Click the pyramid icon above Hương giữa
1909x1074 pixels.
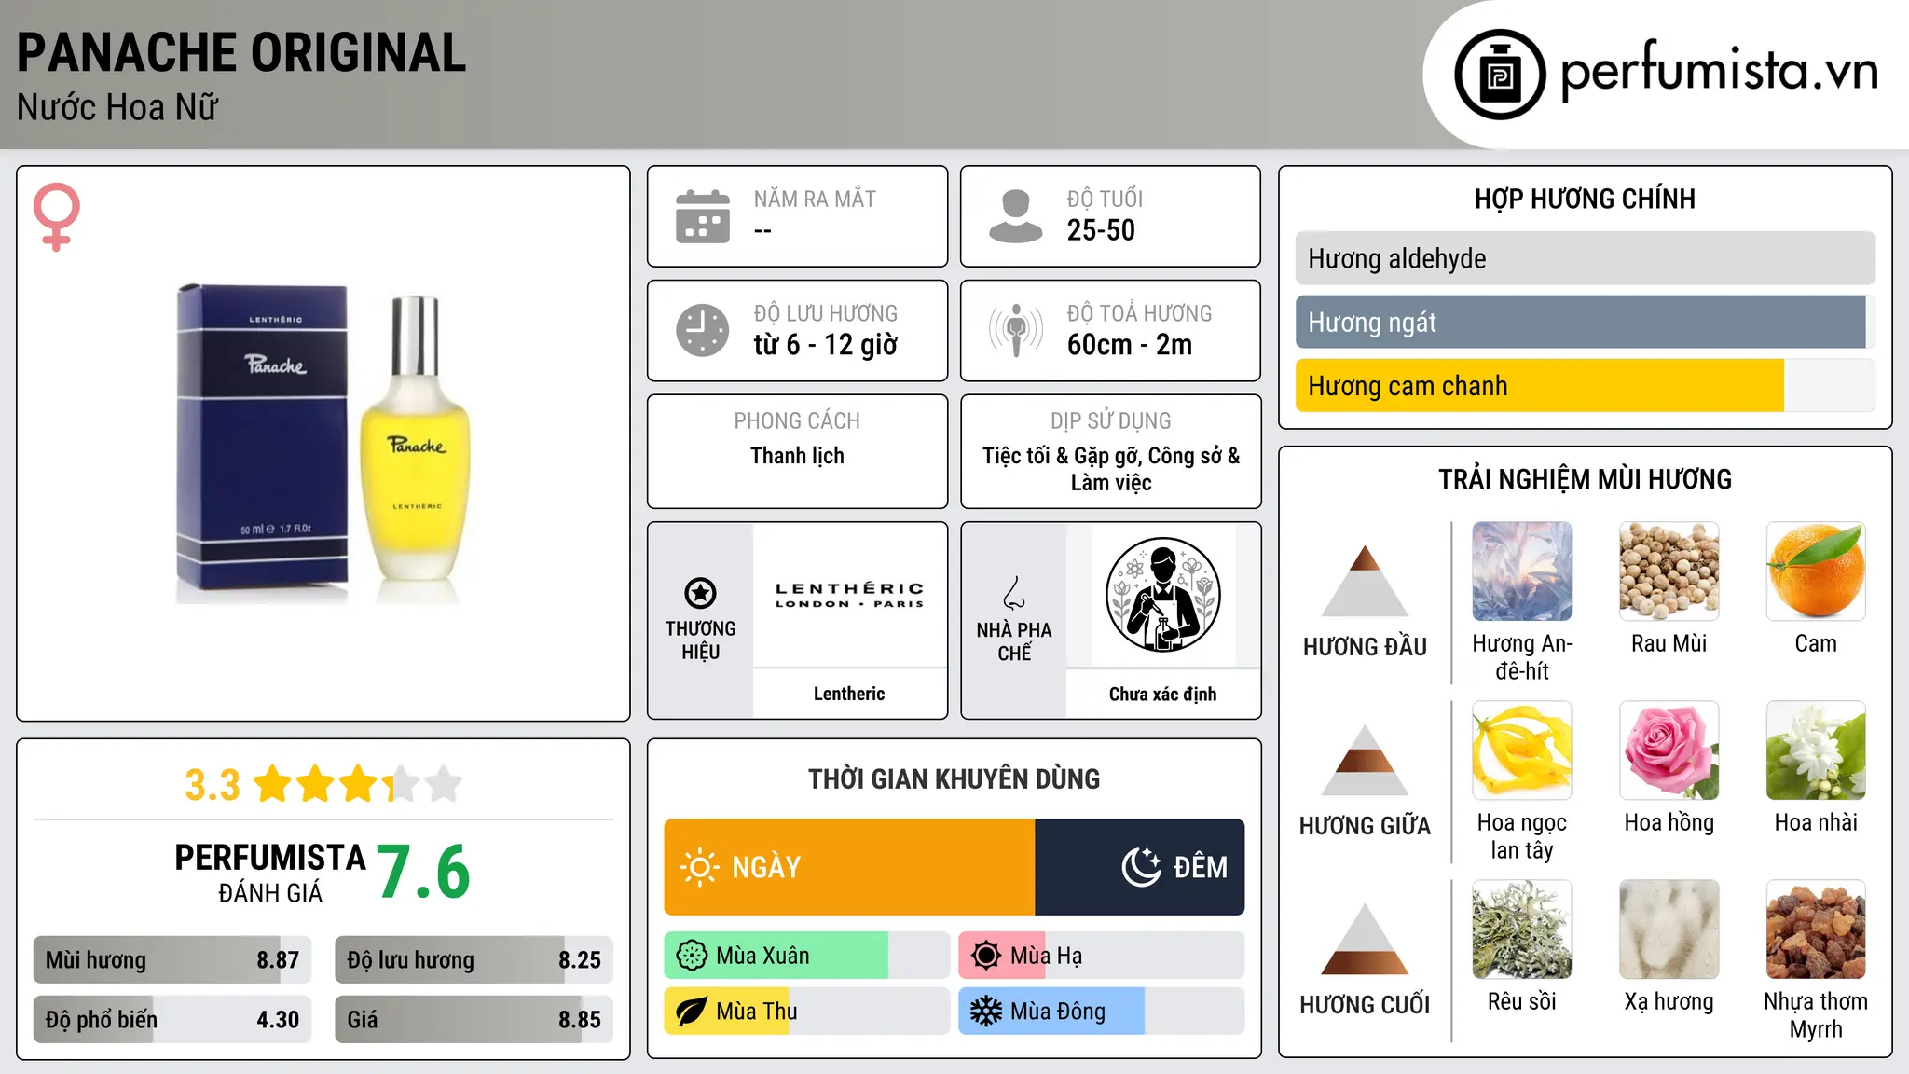(x=1365, y=759)
